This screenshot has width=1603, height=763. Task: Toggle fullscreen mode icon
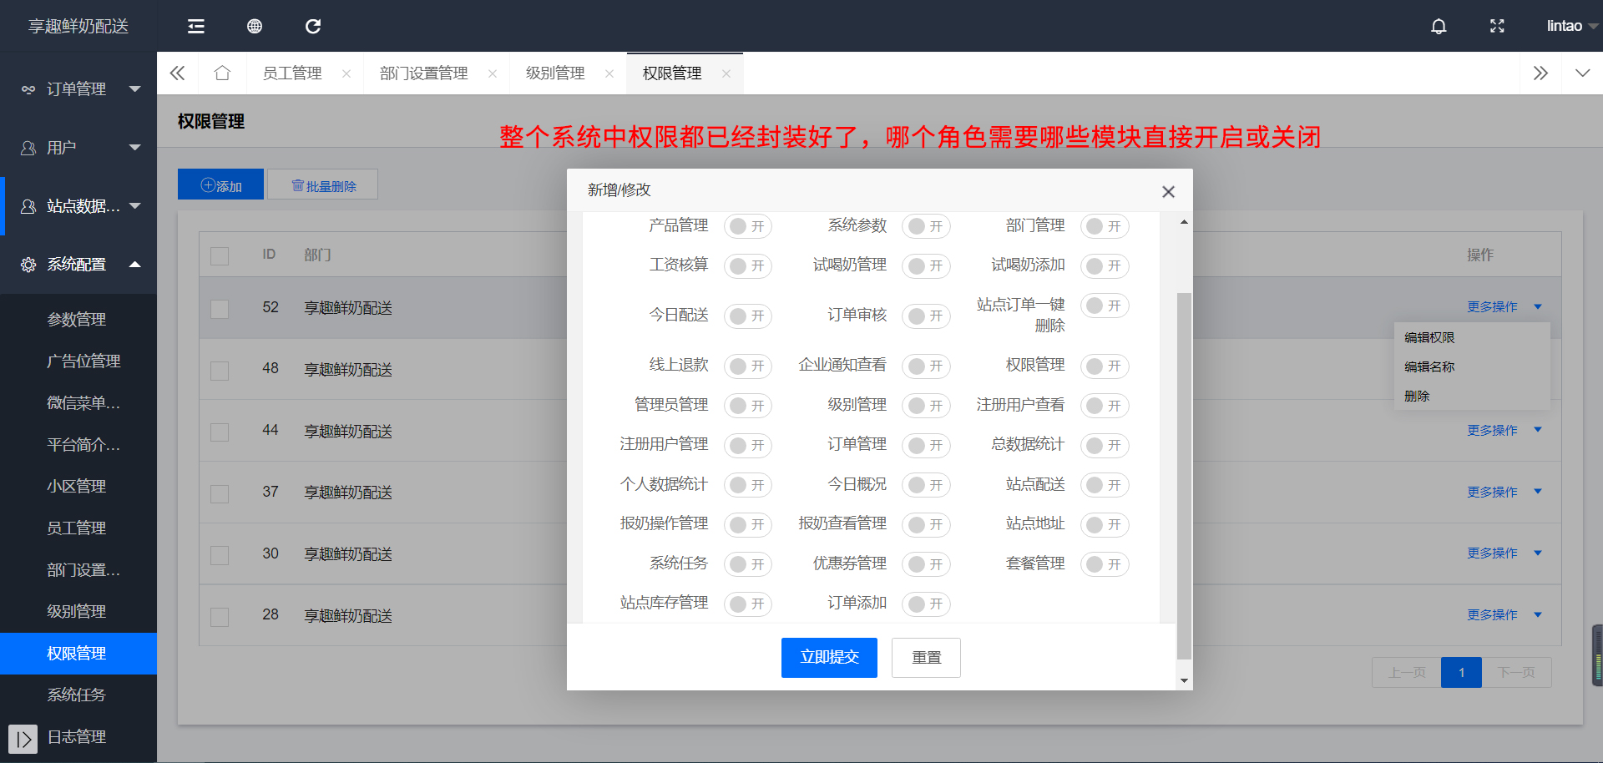click(1497, 27)
